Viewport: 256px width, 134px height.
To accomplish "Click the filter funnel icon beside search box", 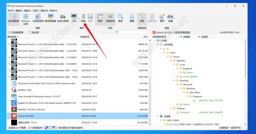I will point(117,32).
